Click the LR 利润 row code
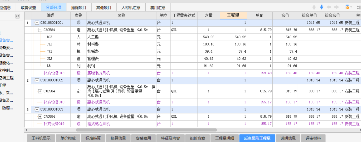Viewport: 361px width, 142px height. (x=49, y=66)
